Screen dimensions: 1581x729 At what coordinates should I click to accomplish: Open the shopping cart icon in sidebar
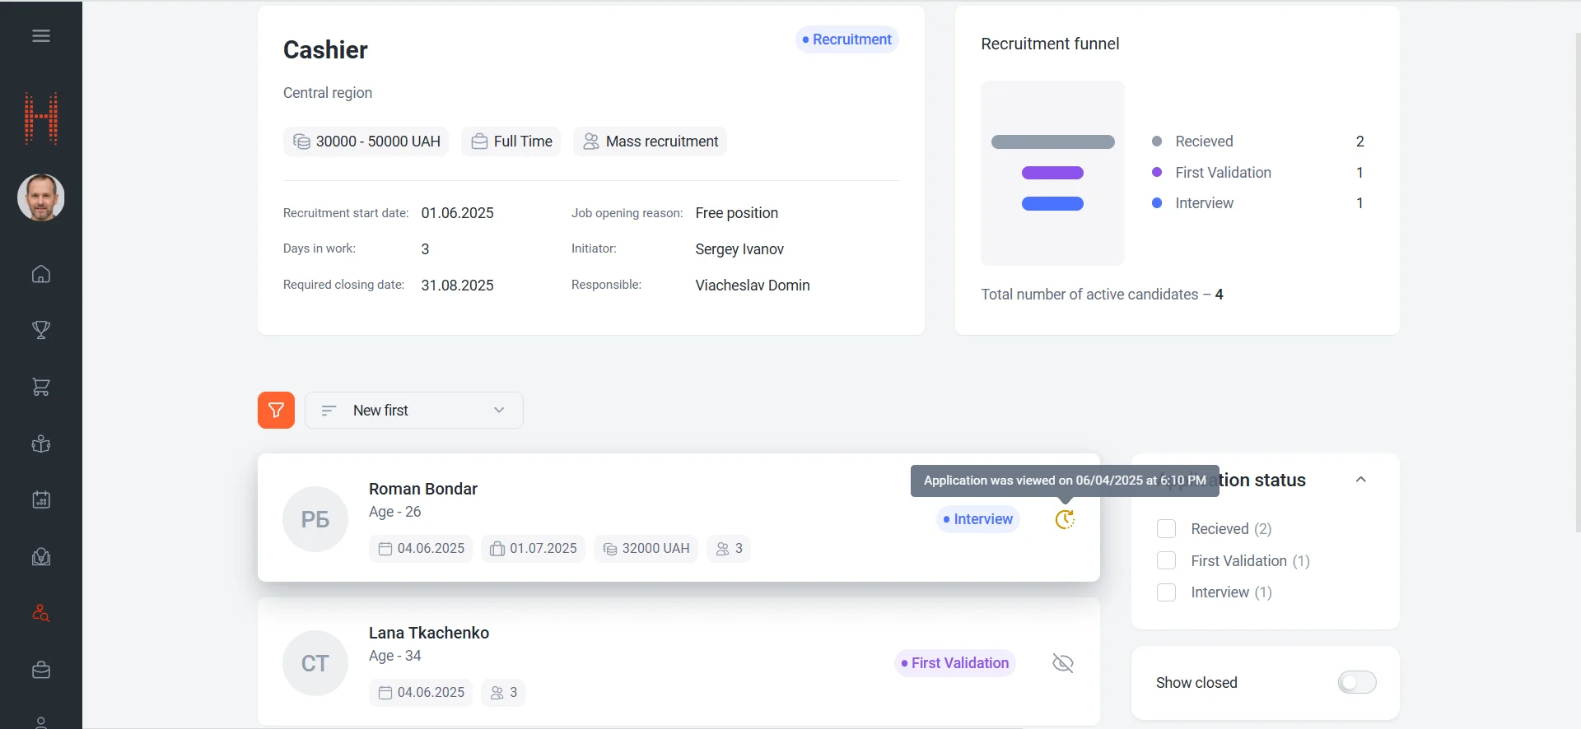tap(41, 387)
